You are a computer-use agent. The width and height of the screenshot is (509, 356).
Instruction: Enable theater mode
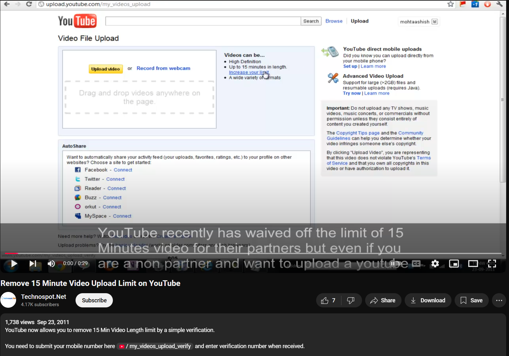tap(473, 264)
